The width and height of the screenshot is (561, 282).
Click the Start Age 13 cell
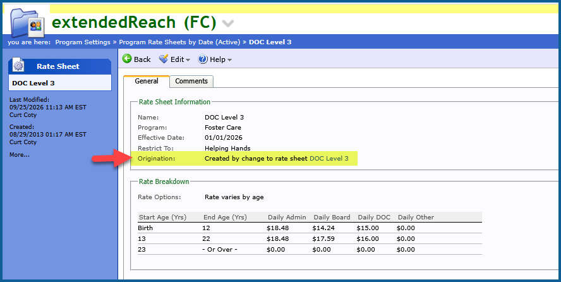tap(142, 239)
